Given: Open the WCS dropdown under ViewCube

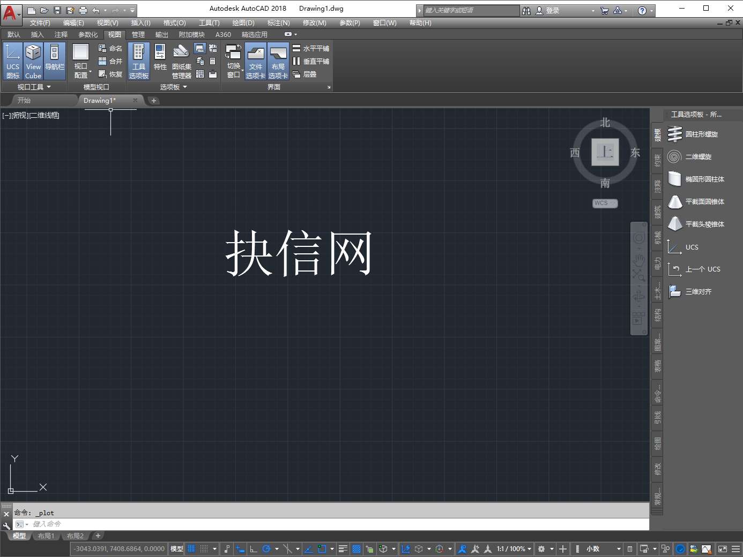Looking at the screenshot, I should pos(605,203).
